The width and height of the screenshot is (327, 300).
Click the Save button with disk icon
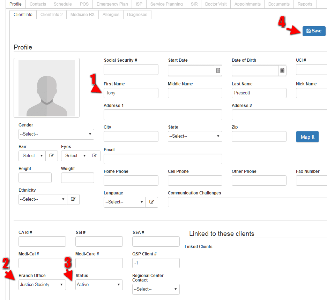(313, 31)
